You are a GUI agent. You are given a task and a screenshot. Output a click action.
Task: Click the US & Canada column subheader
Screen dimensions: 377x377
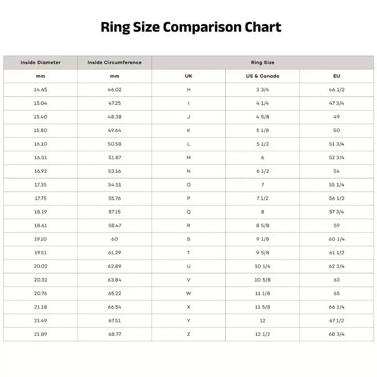(262, 76)
